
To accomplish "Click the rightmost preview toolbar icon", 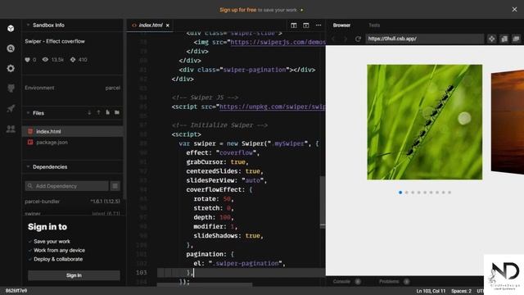I will point(517,39).
